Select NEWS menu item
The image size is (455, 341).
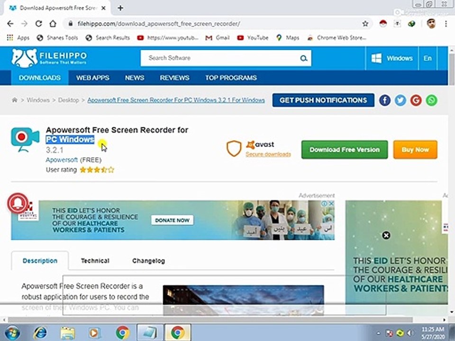[135, 78]
